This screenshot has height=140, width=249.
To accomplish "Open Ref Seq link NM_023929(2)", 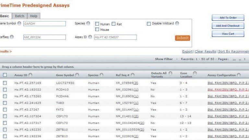I will point(127,136).
